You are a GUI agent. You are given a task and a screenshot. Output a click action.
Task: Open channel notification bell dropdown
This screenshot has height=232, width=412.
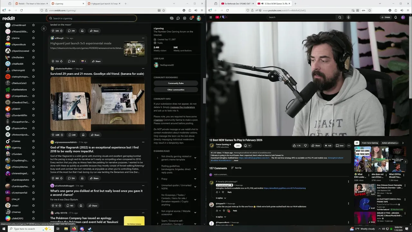click(x=247, y=146)
